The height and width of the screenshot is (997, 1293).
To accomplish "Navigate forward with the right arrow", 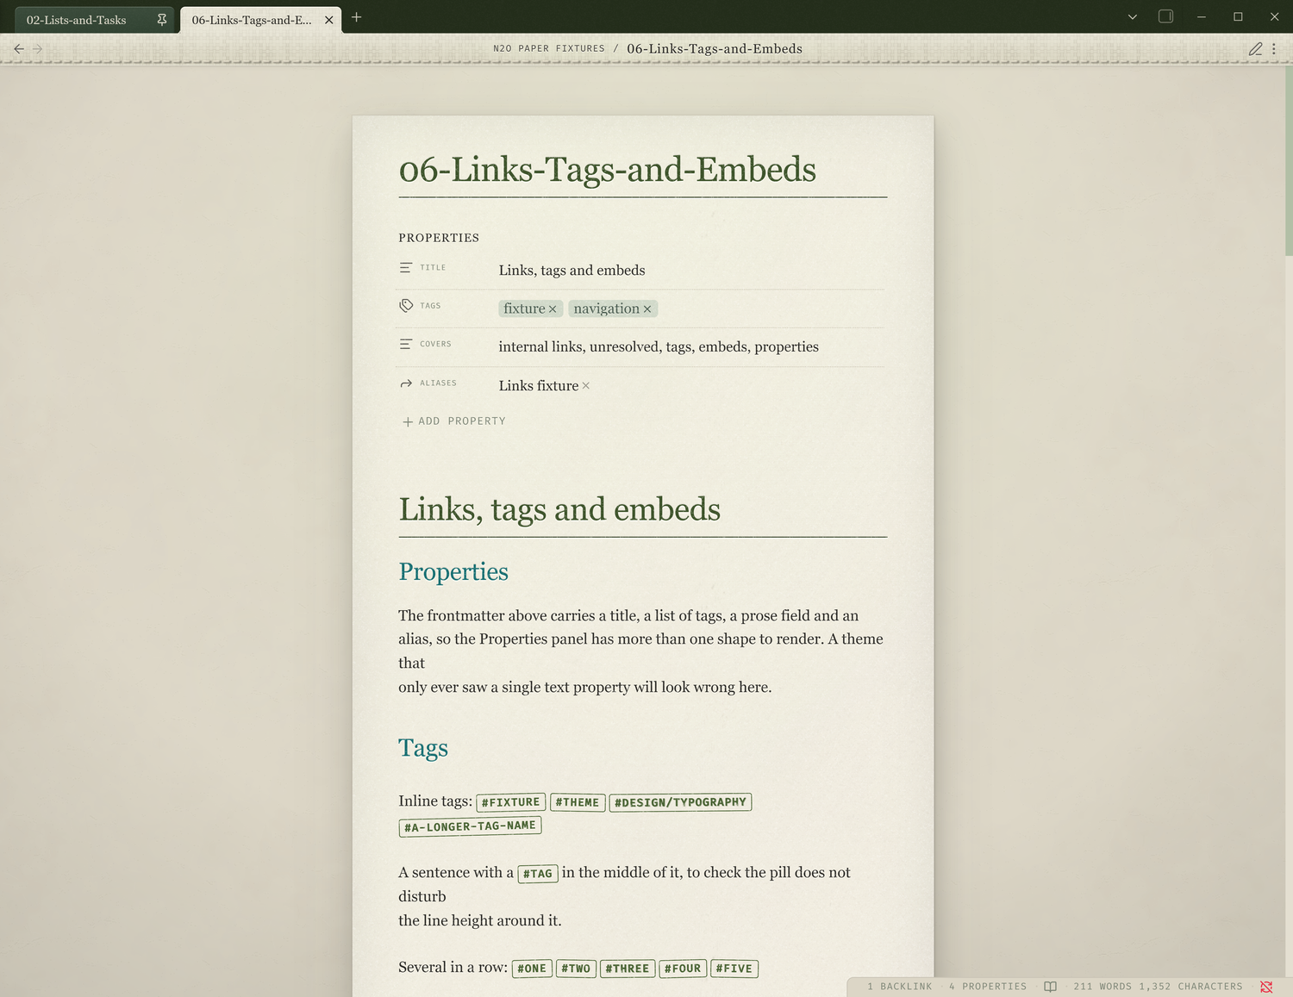I will (37, 49).
